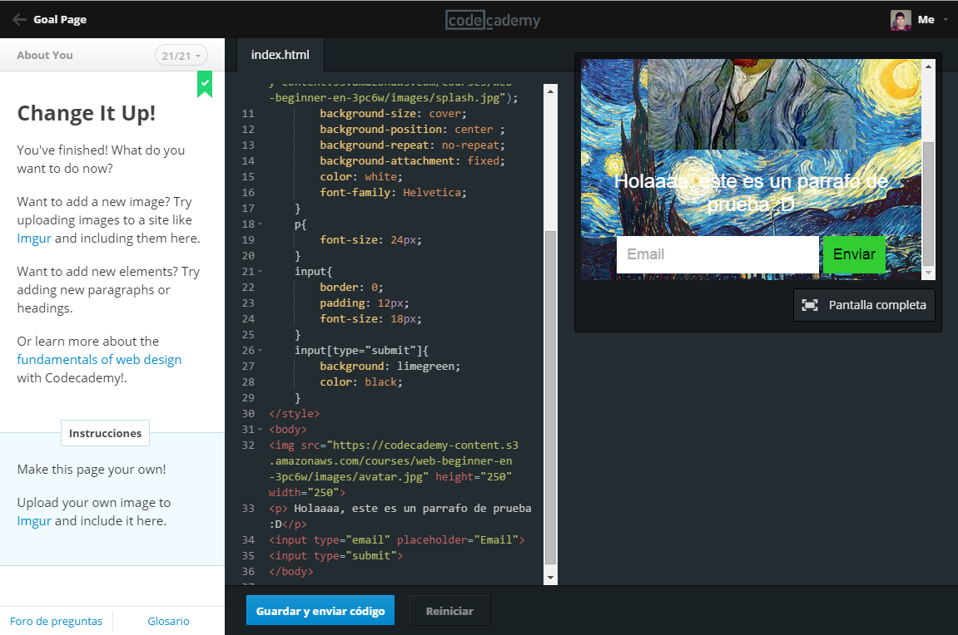
Task: Collapse the input{ rule fold arrow on line 21
Action: (261, 272)
